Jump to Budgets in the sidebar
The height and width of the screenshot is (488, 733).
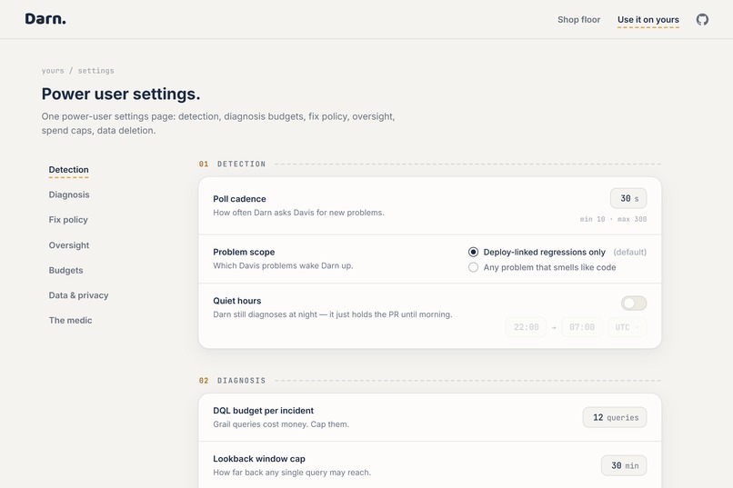tap(65, 271)
